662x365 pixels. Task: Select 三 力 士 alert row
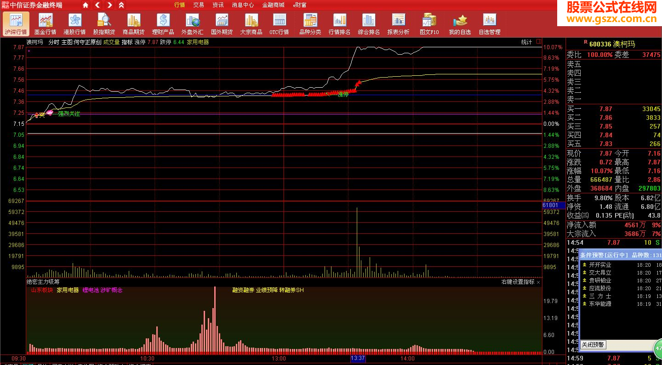click(621, 296)
